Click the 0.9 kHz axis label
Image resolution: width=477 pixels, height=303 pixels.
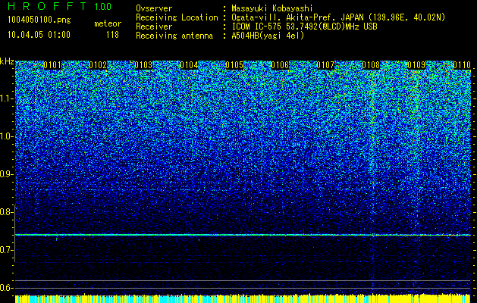[x=6, y=174]
